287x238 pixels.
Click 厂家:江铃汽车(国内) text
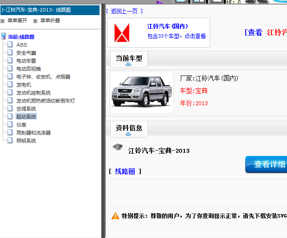(209, 78)
